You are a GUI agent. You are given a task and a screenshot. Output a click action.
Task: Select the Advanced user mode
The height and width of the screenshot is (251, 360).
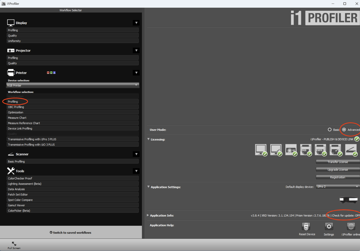click(x=344, y=130)
